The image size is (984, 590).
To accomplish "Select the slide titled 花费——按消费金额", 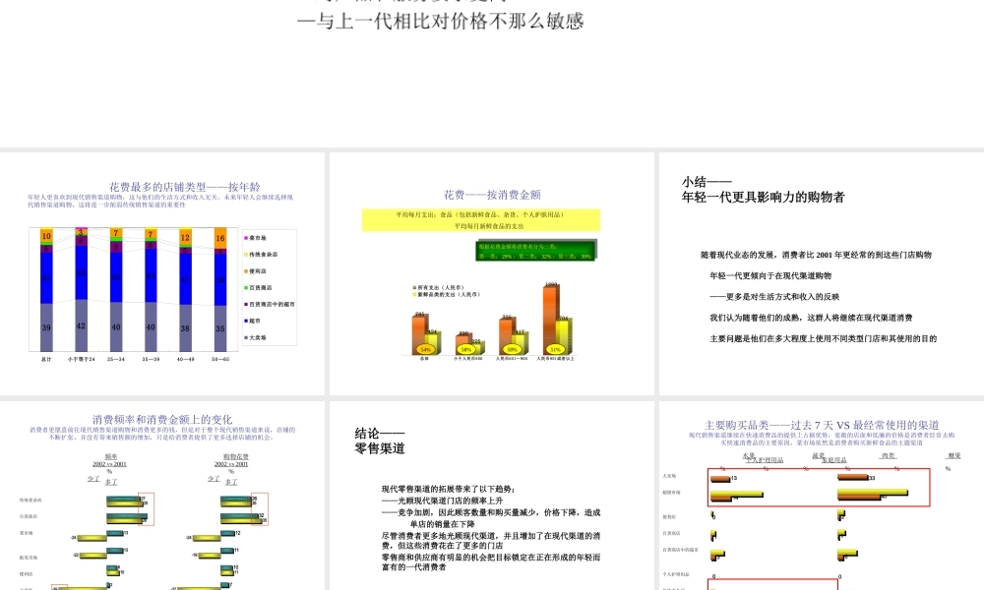I will point(491,273).
